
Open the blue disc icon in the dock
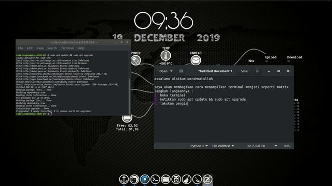(145, 179)
